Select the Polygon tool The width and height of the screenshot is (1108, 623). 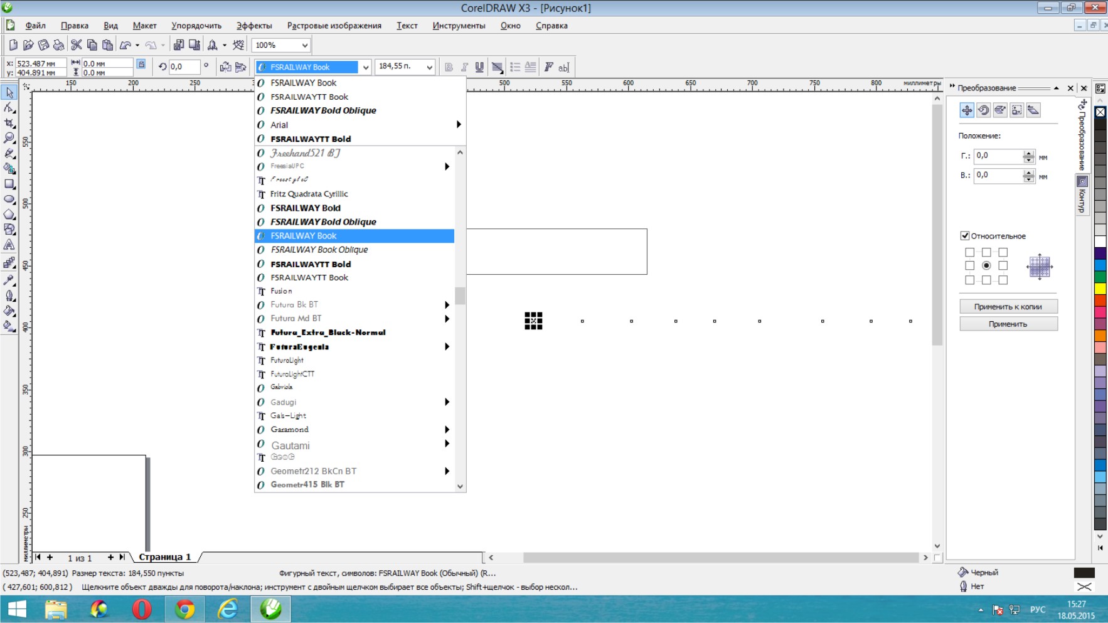tap(9, 215)
